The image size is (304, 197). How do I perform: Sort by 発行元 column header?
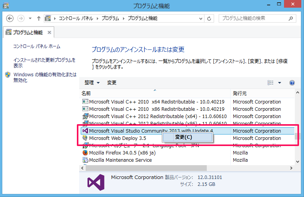tap(262, 94)
